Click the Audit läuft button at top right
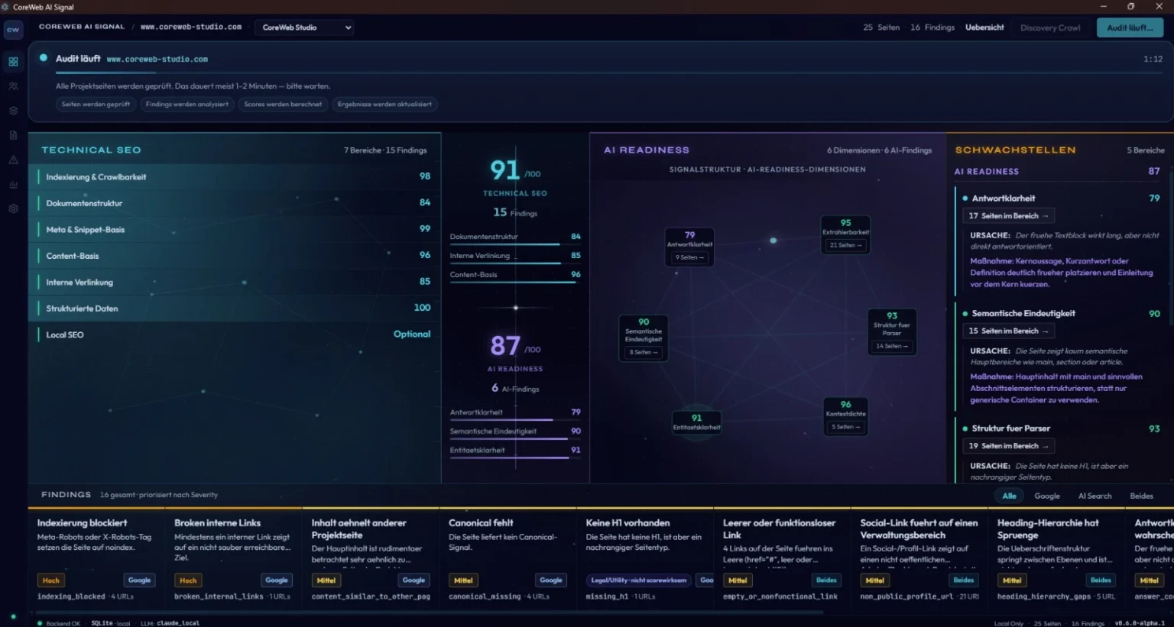This screenshot has height=627, width=1174. [x=1130, y=27]
